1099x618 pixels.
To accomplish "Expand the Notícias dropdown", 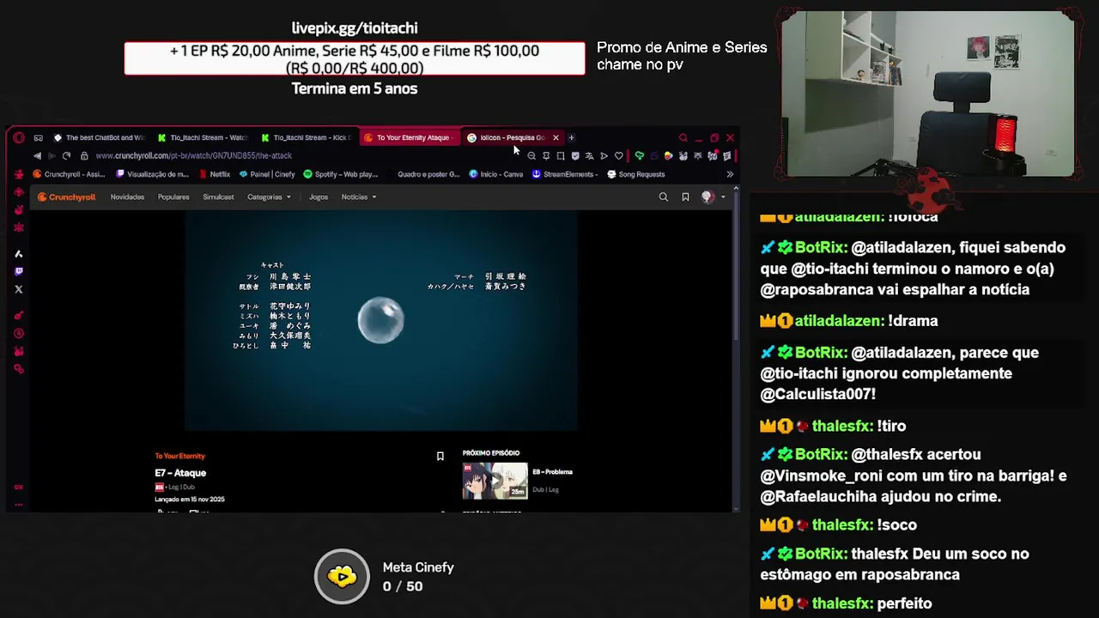I will [359, 197].
